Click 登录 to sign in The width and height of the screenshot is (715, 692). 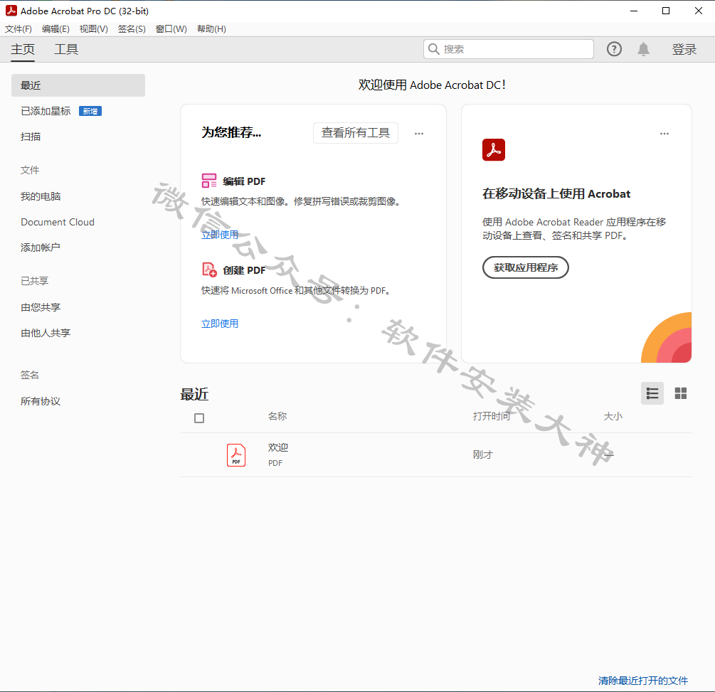pos(684,49)
